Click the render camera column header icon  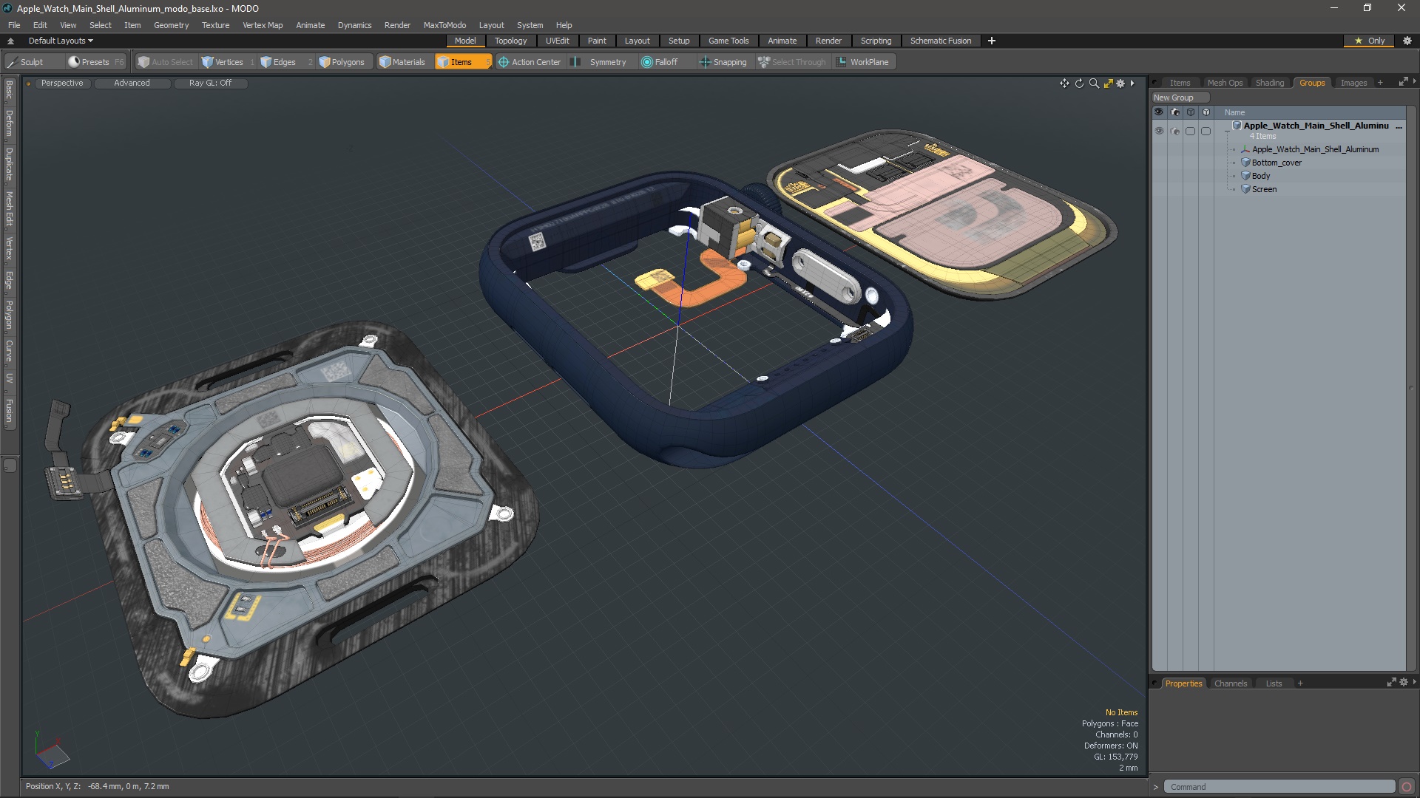click(1174, 112)
